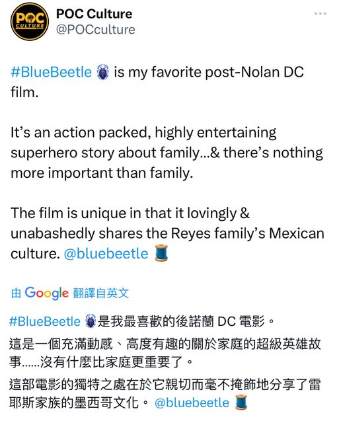Click the Google logo in the translation notice
The width and height of the screenshot is (339, 423).
click(x=47, y=293)
